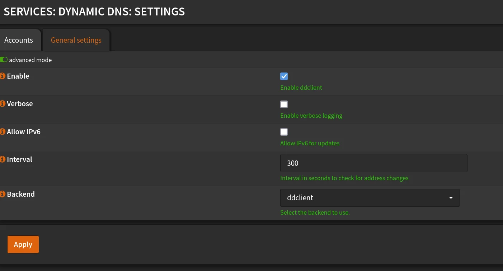Enable verbose logging via its checkbox
The width and height of the screenshot is (503, 271).
pos(284,104)
